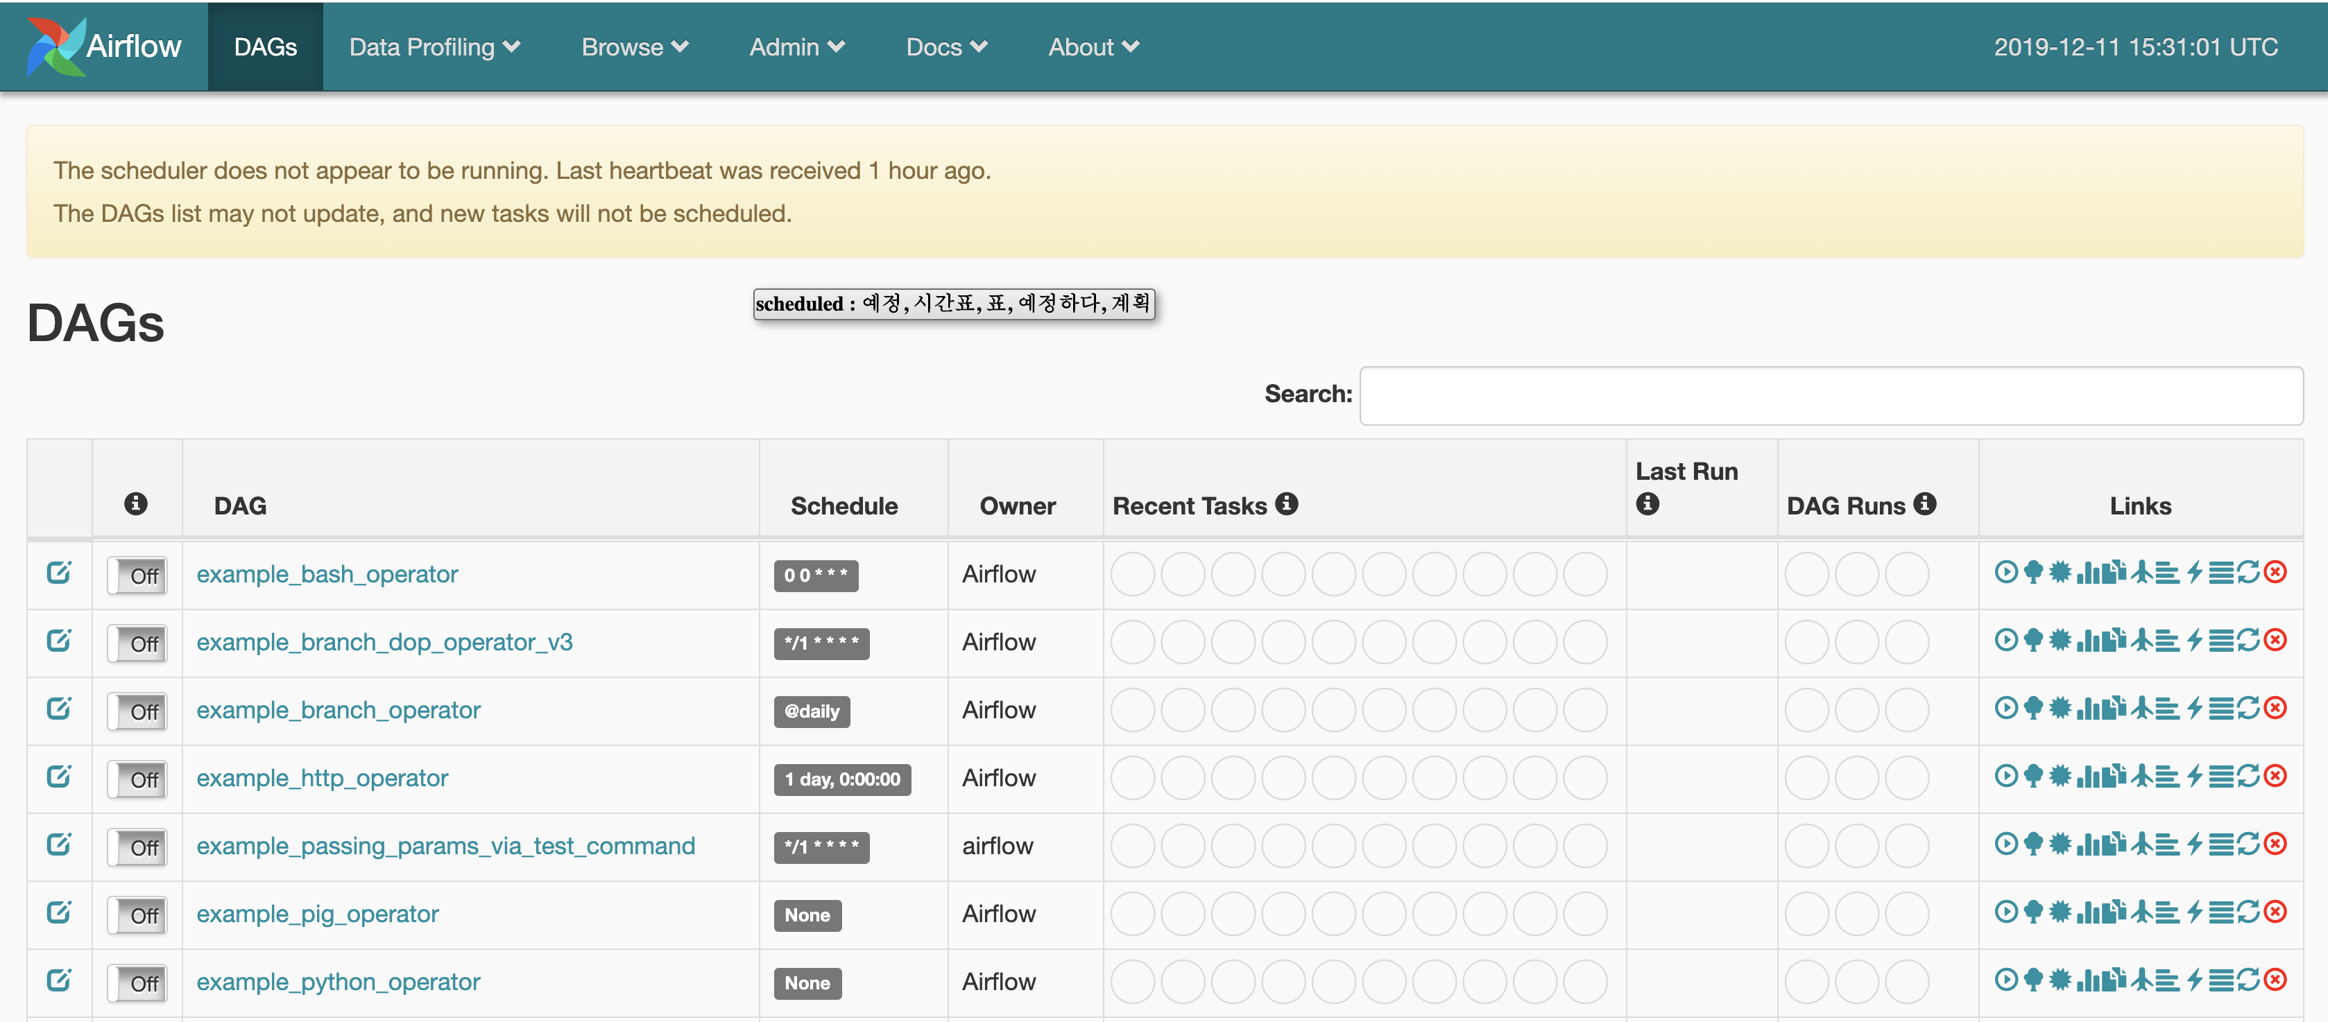Toggle example_branch_dop_operator_v3 DAG on
The image size is (2328, 1022).
click(x=137, y=643)
